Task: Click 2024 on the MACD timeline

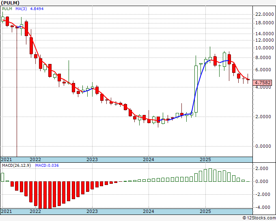Action: (x=149, y=211)
